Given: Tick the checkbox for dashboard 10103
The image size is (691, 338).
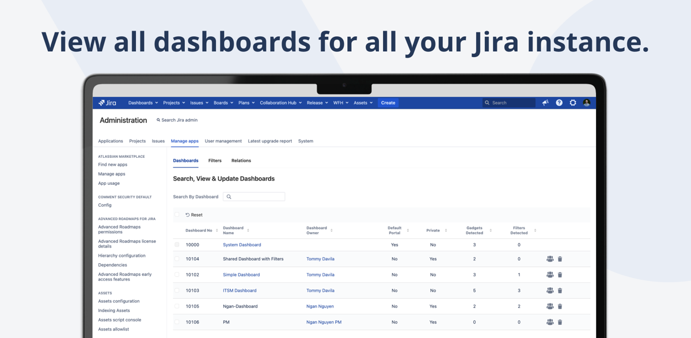Looking at the screenshot, I should pyautogui.click(x=177, y=291).
